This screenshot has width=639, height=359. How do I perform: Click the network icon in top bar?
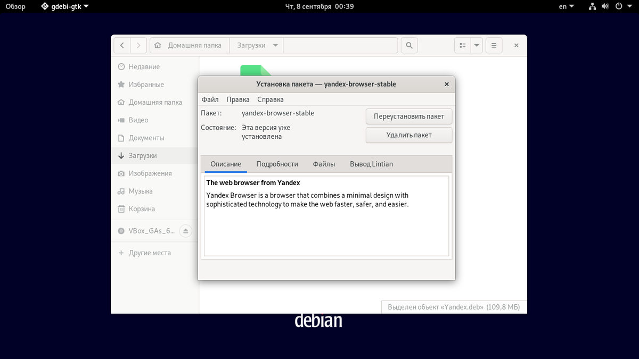click(592, 6)
